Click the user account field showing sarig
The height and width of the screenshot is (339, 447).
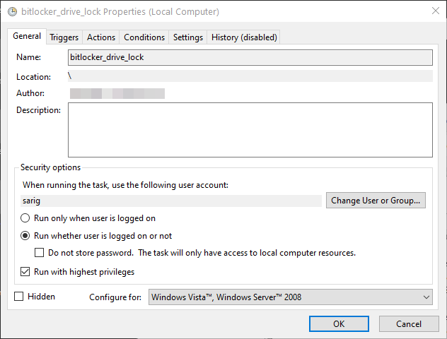click(171, 201)
